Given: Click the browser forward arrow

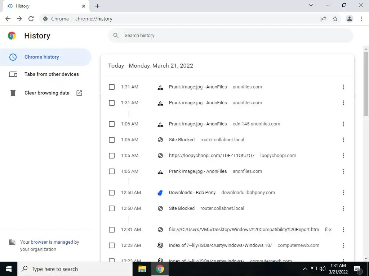Looking at the screenshot, I should click(19, 19).
